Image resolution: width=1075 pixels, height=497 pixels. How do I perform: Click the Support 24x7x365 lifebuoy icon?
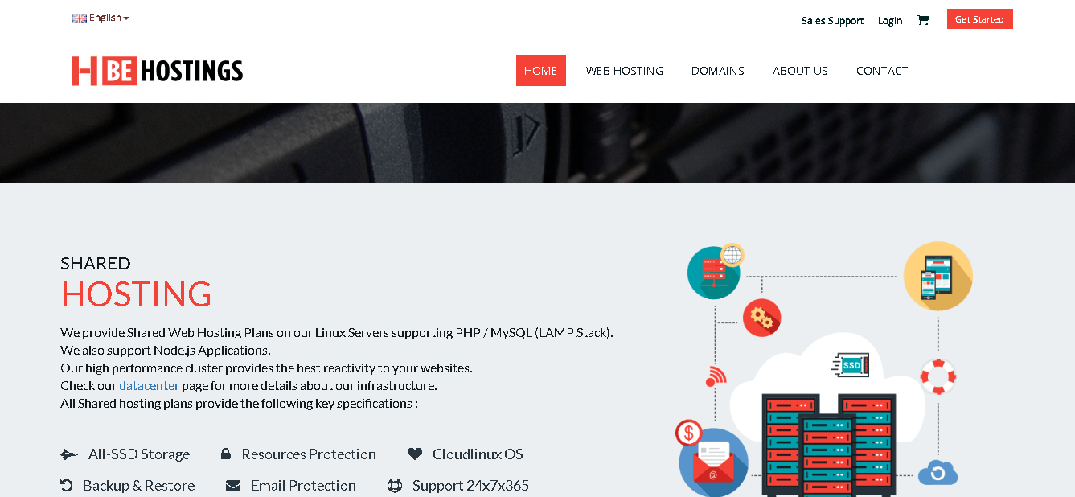click(395, 485)
